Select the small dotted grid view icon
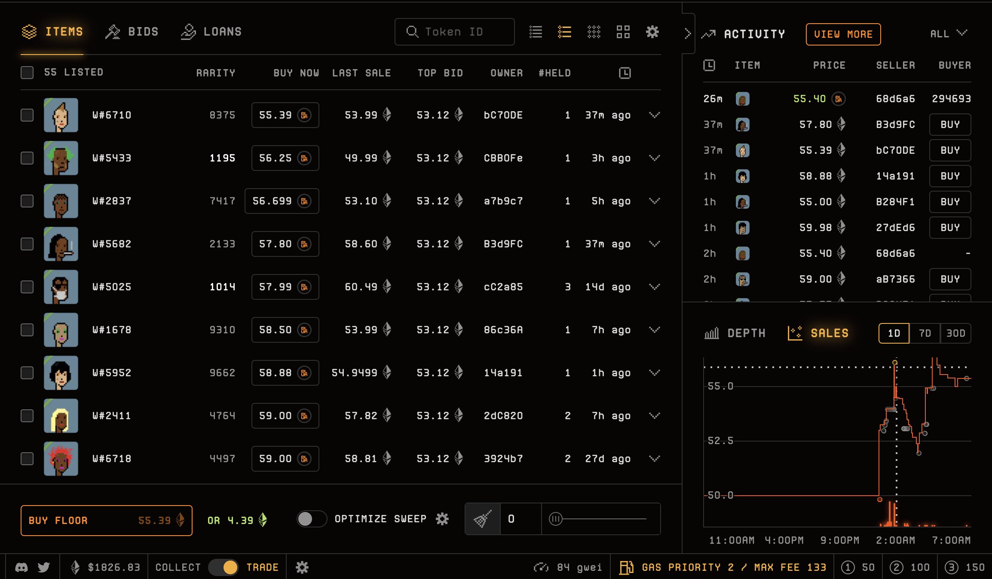The width and height of the screenshot is (992, 579). point(594,32)
